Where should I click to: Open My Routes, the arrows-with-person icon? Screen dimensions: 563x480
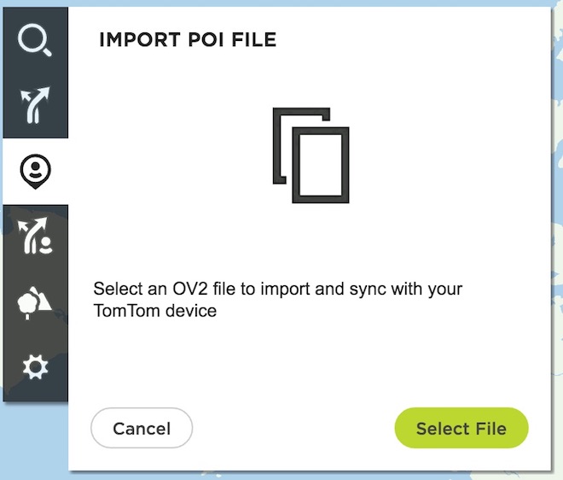click(35, 236)
